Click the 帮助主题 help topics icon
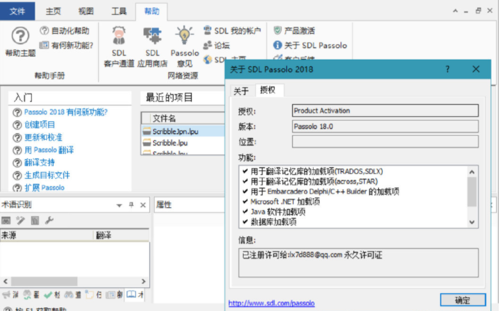Image resolution: width=499 pixels, height=311 pixels. click(21, 36)
